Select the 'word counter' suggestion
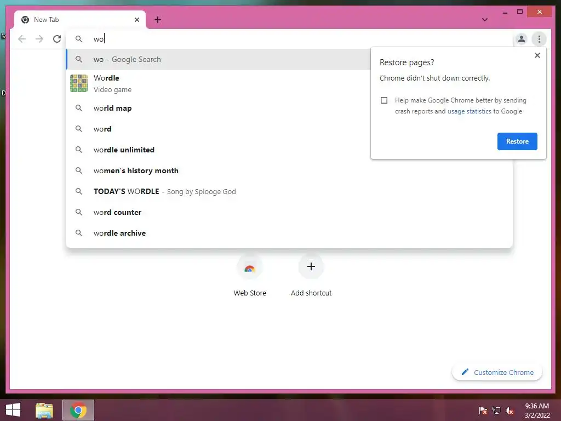 pos(289,212)
